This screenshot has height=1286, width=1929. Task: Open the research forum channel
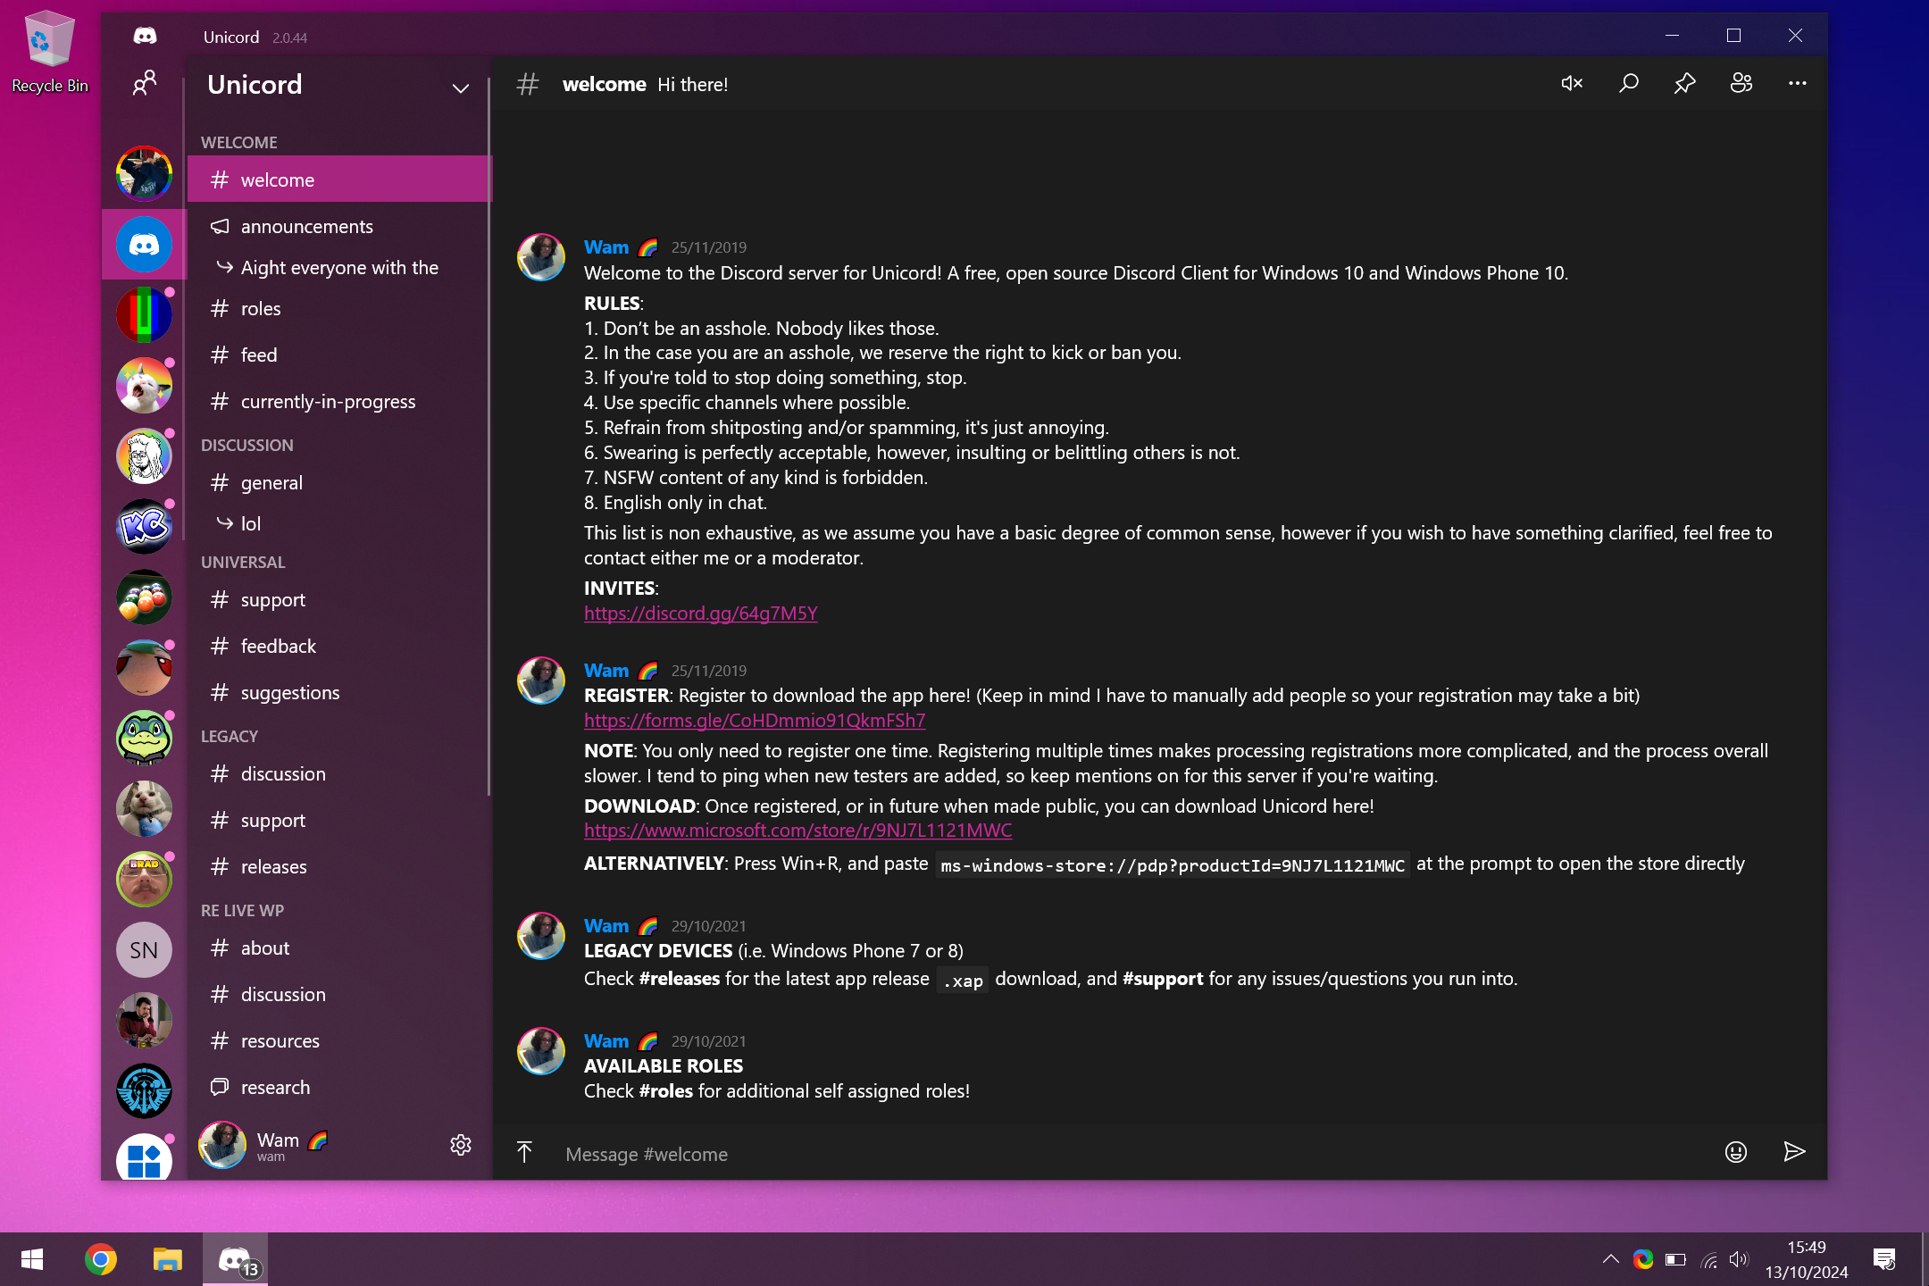click(x=339, y=1087)
